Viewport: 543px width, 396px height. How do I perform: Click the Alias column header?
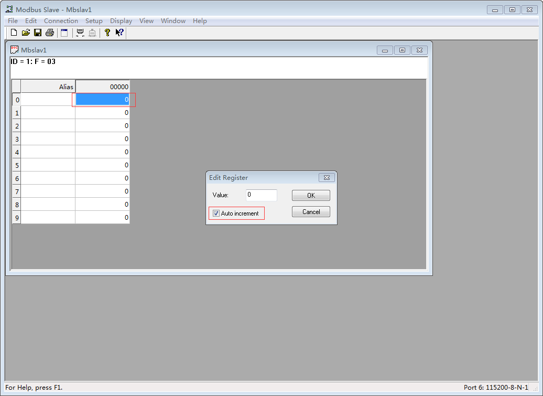[48, 87]
